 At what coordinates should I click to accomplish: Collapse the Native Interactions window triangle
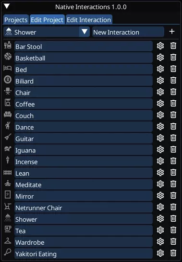7,7
